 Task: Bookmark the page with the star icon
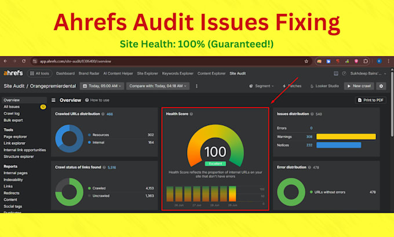(306, 61)
